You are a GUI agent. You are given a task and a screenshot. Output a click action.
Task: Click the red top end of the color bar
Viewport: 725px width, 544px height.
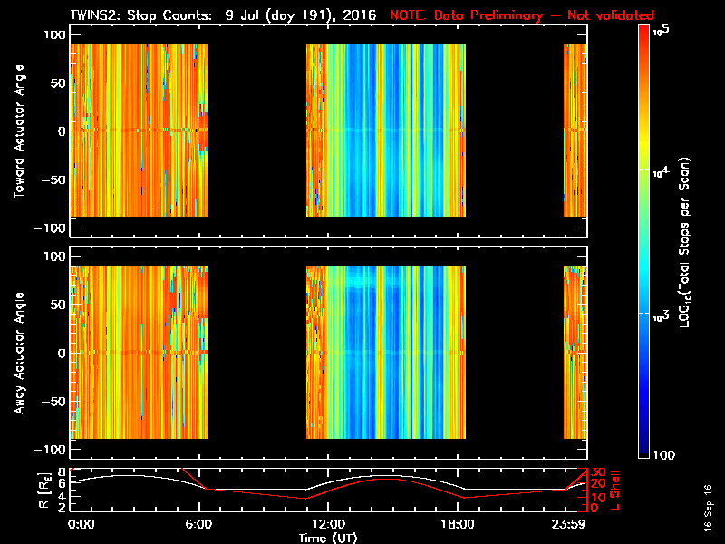(643, 29)
